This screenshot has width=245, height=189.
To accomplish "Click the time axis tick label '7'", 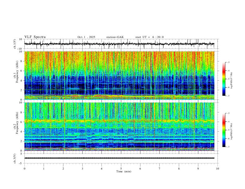I will 160,169.
